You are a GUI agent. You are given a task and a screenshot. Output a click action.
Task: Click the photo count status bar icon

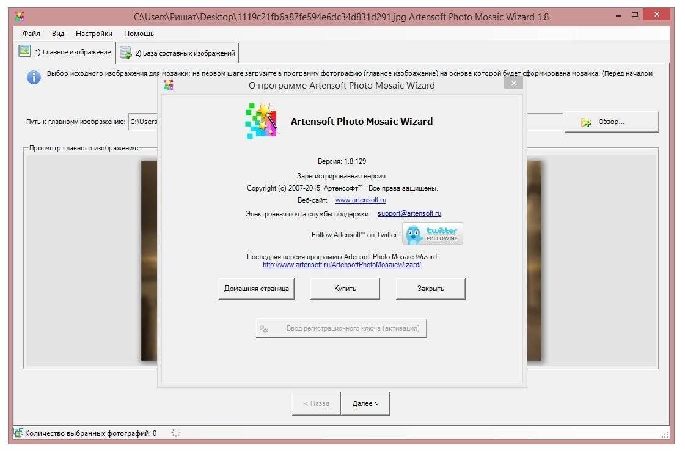tap(18, 433)
